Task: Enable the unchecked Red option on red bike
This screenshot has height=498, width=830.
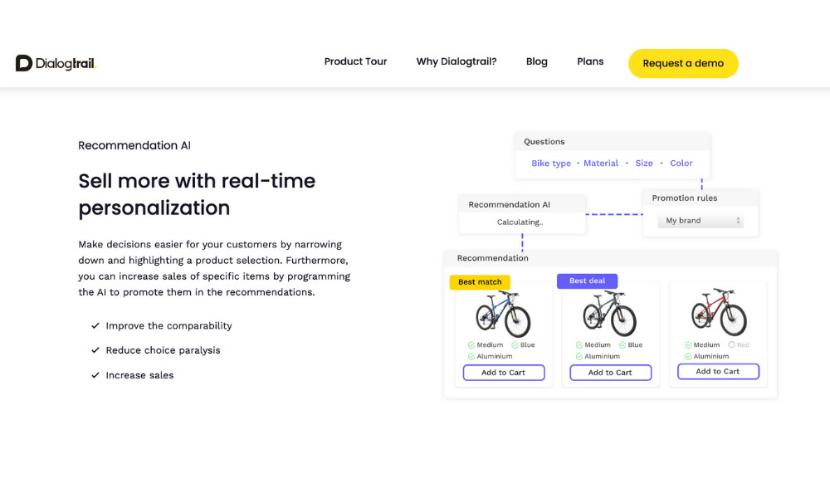Action: (x=732, y=345)
